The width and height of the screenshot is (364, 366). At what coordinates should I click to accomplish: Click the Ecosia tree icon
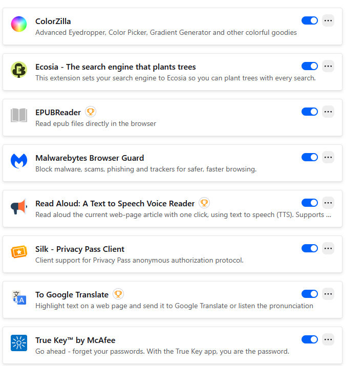(19, 70)
